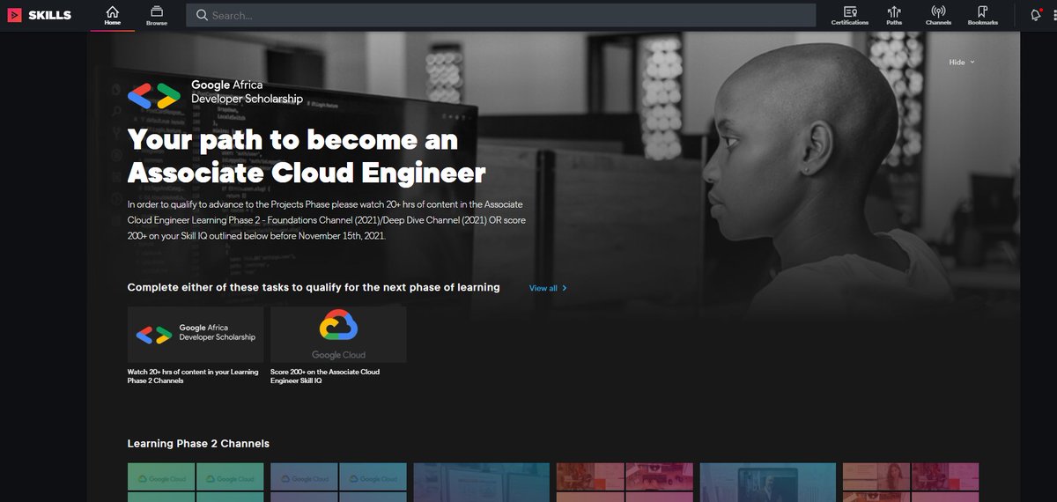Click the Google Africa Developer Scholarship banner logo
The width and height of the screenshot is (1057, 502).
215,92
